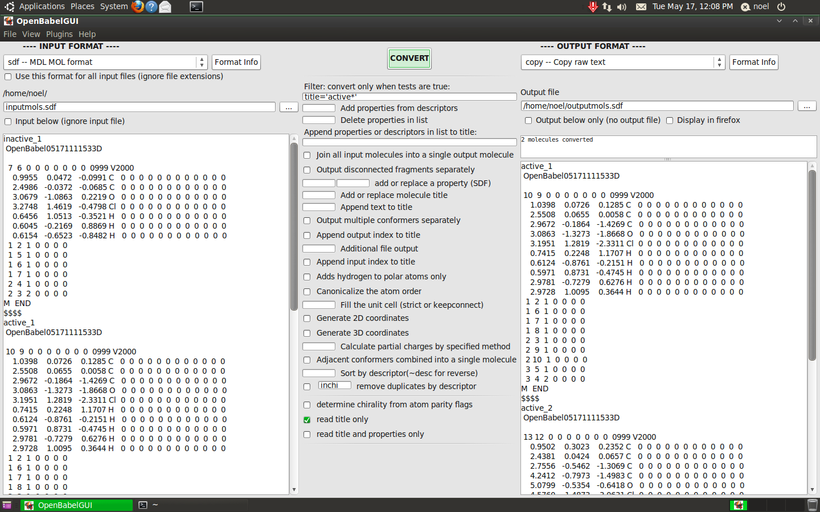This screenshot has width=820, height=512.
Task: Open the Help menu
Action: coord(87,34)
